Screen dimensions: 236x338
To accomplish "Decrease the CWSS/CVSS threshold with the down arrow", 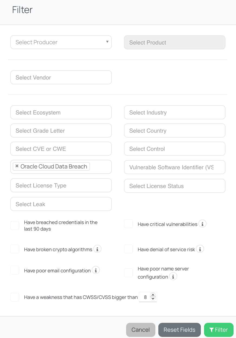I will tap(153, 299).
